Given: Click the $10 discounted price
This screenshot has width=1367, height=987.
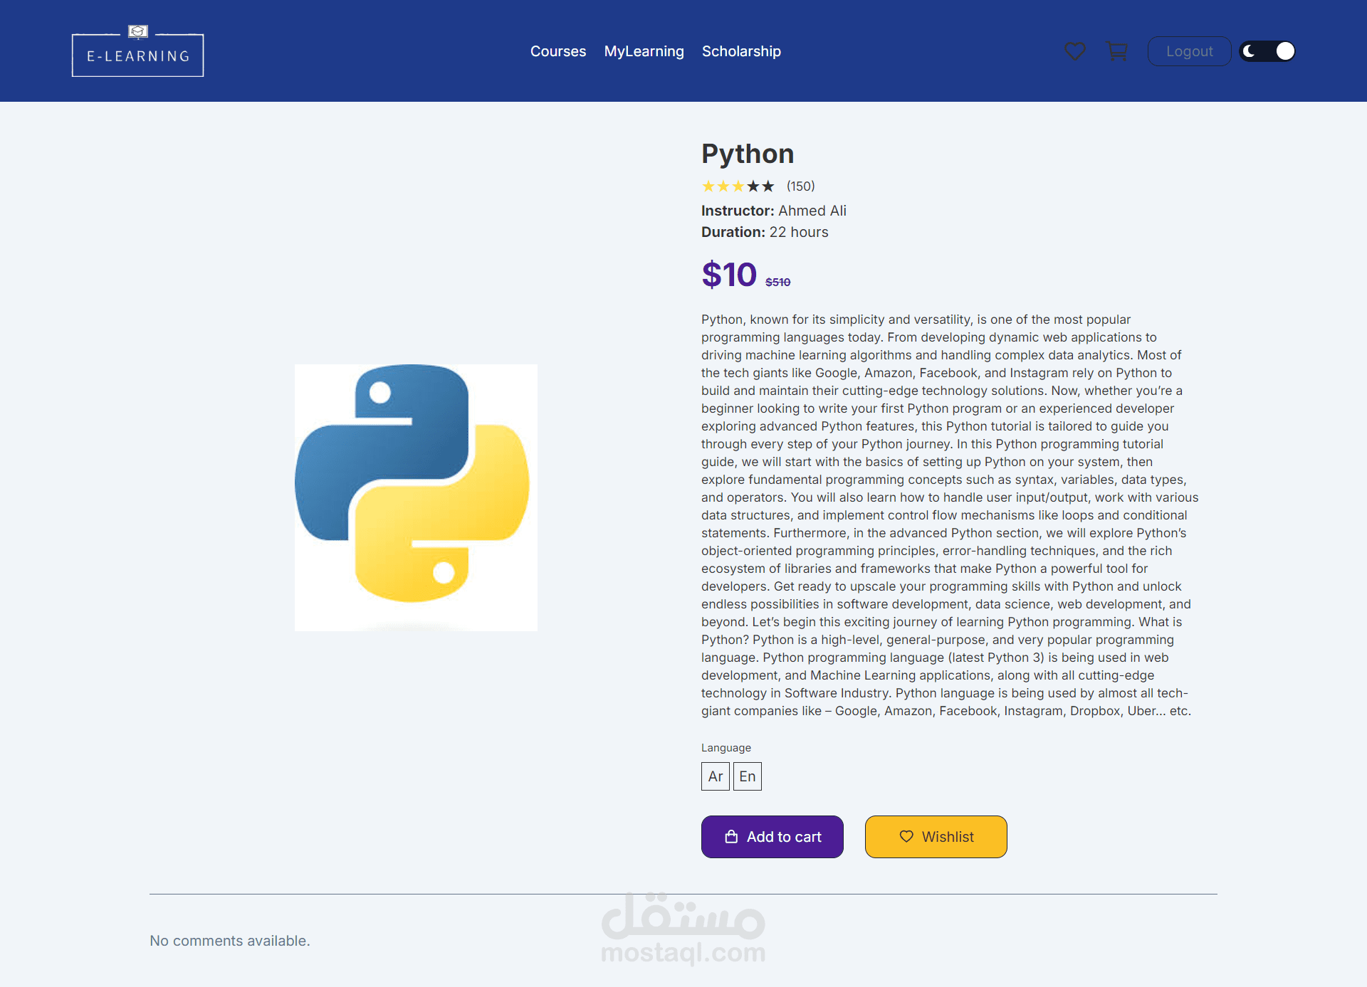Looking at the screenshot, I should tap(729, 275).
